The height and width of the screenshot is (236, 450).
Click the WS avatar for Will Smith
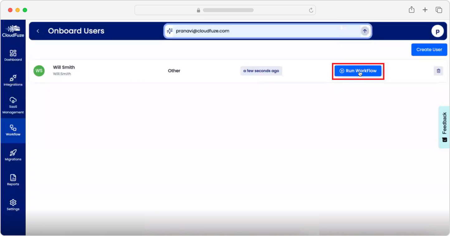[39, 71]
